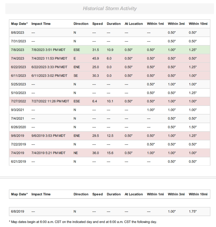Click impact time 7/4/2023 11:53 PM MDT

[49, 59]
